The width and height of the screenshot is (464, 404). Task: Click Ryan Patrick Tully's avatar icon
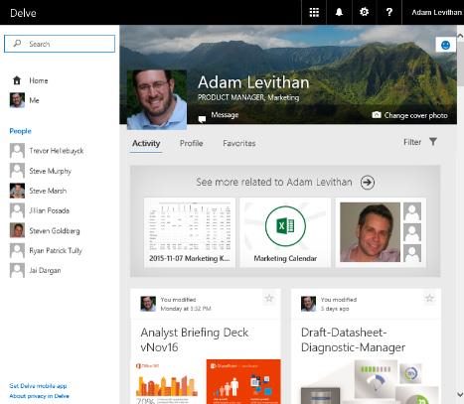click(x=17, y=250)
